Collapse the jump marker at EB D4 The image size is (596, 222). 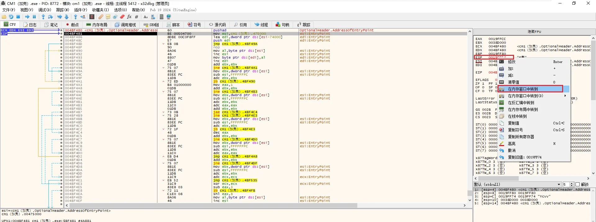164,157
